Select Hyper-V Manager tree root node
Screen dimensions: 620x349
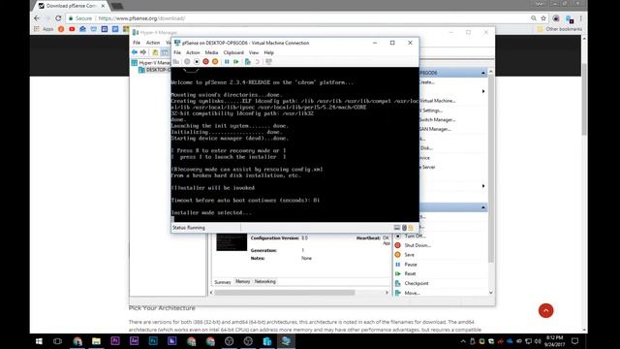click(151, 63)
